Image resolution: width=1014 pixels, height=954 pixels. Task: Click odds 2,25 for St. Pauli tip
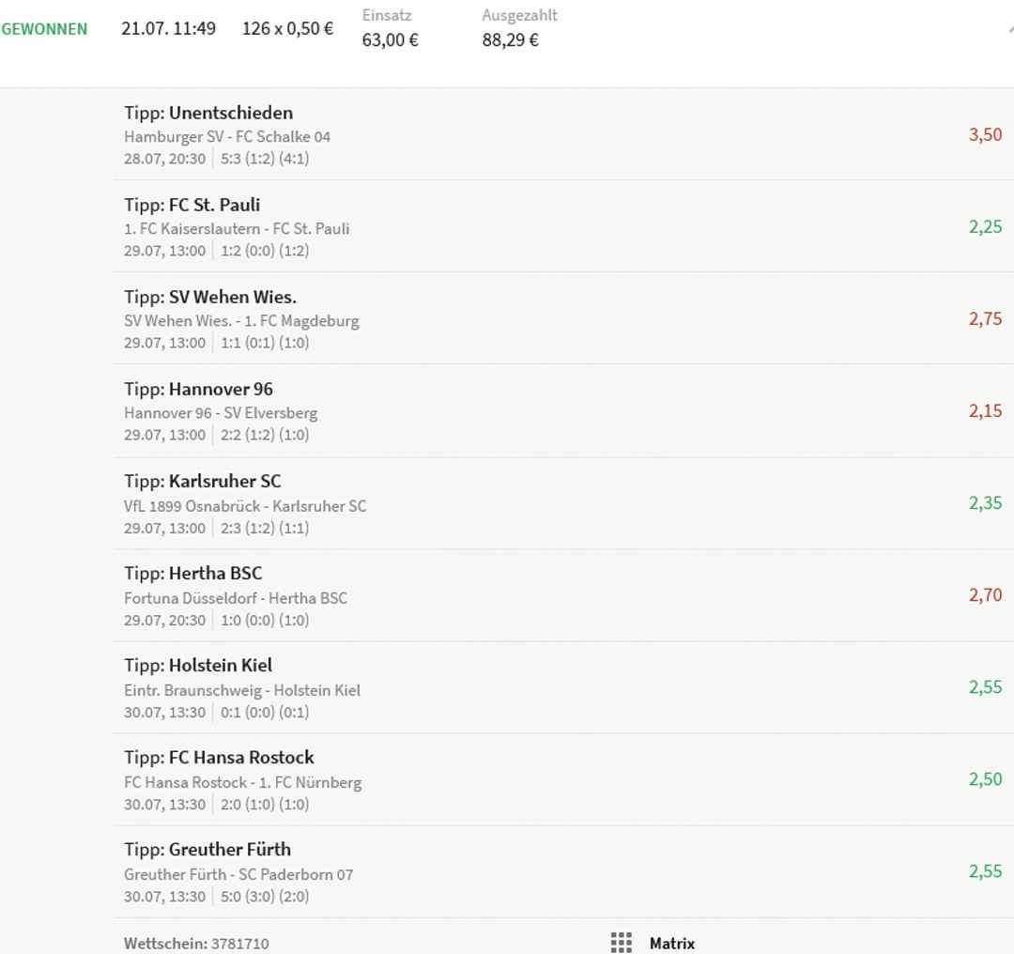coord(985,226)
